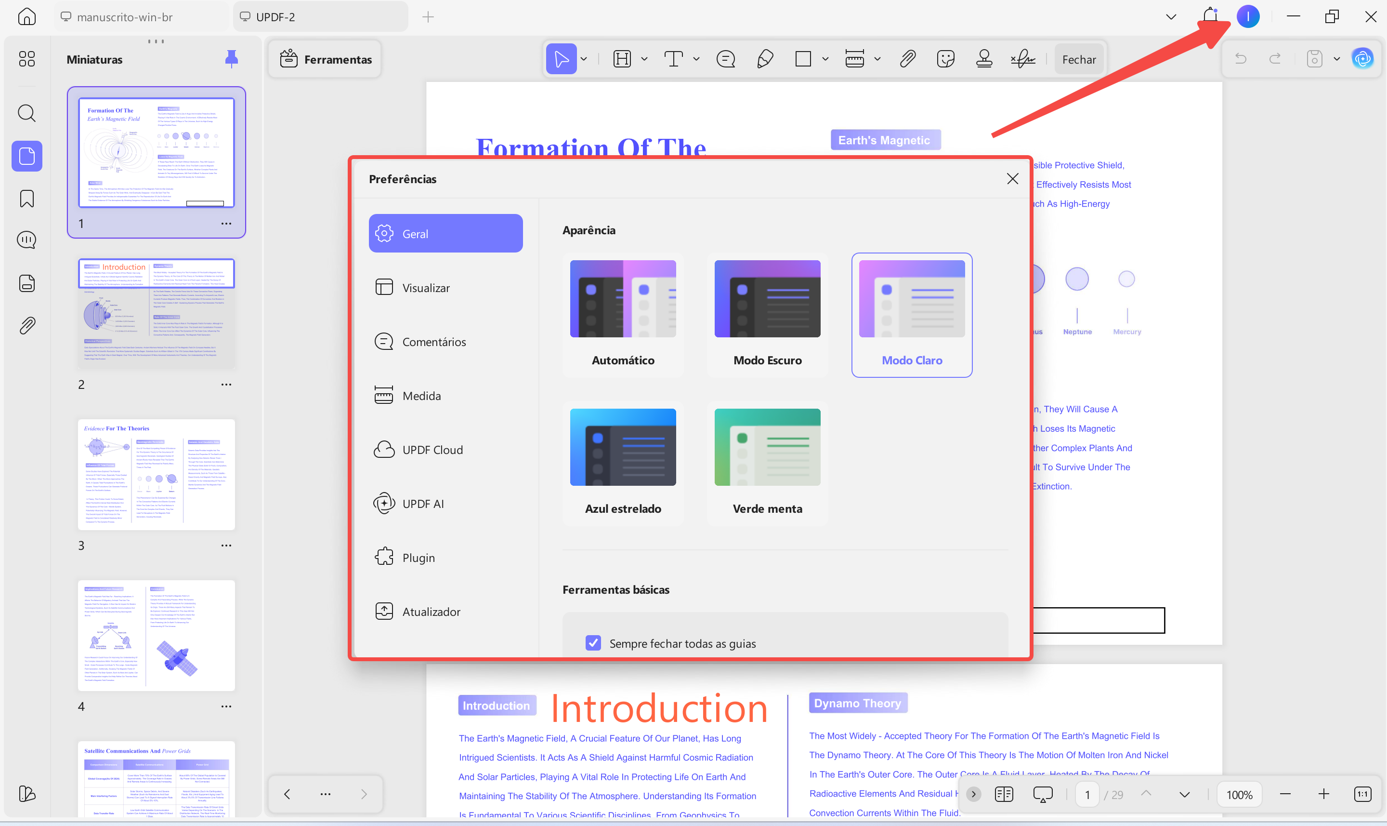Open the thumbnails grid view icon in sidebar
The height and width of the screenshot is (826, 1387).
click(x=26, y=59)
